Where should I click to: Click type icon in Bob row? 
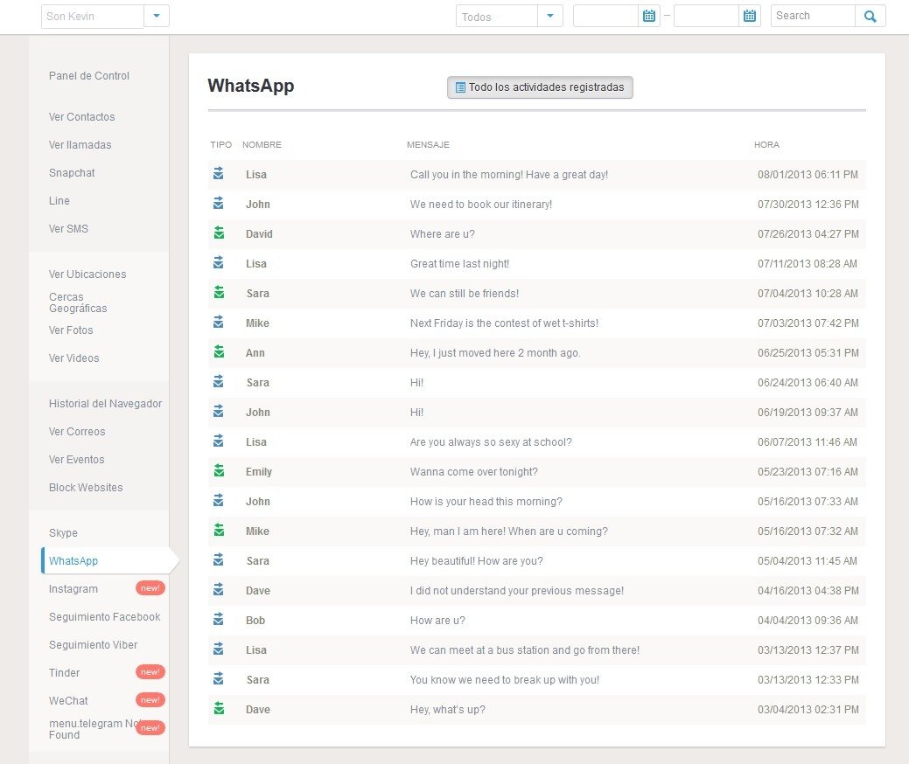pyautogui.click(x=219, y=619)
